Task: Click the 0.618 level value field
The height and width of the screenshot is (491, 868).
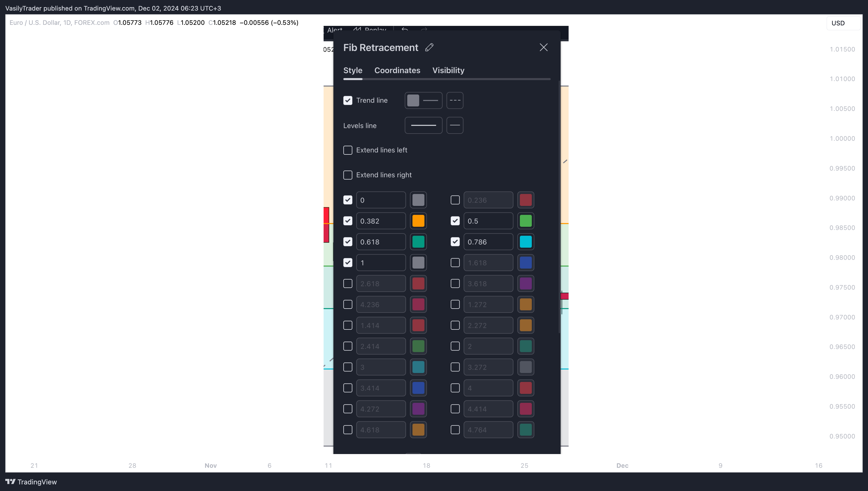Action: point(381,242)
